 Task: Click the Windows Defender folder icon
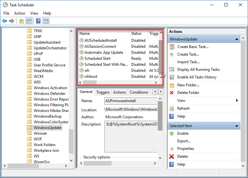[29, 93]
